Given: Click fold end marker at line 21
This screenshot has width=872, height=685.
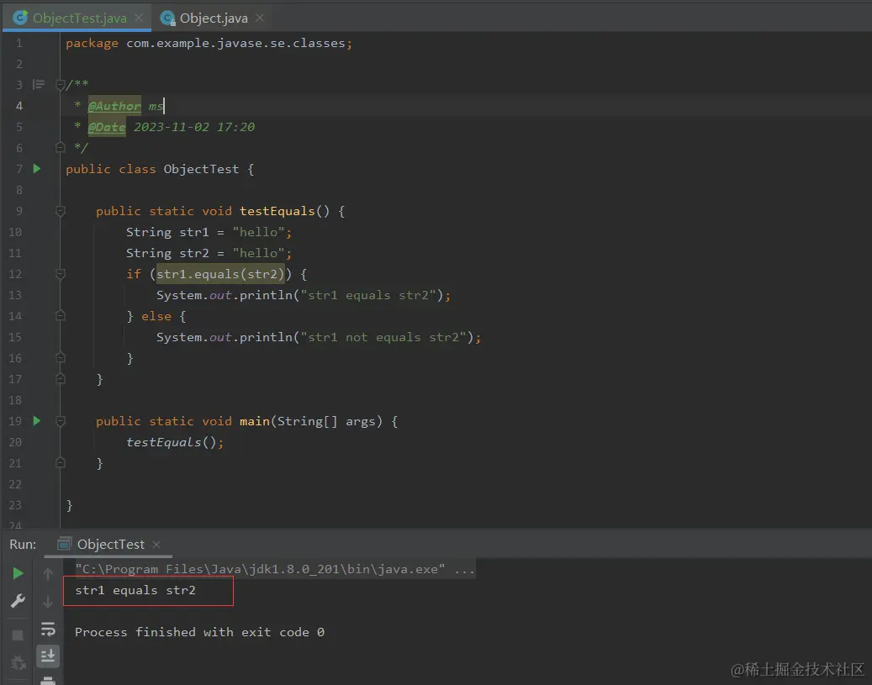Looking at the screenshot, I should [60, 462].
